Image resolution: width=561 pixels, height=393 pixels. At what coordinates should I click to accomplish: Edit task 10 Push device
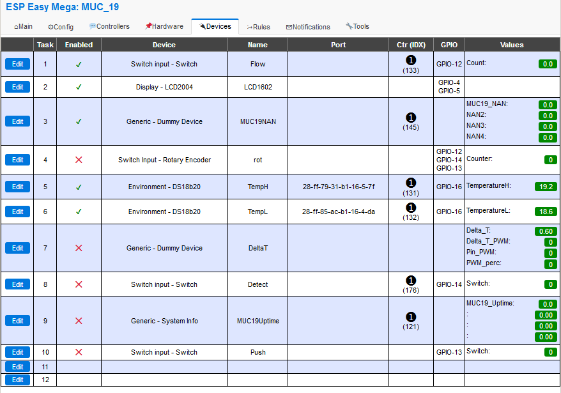[x=17, y=352]
